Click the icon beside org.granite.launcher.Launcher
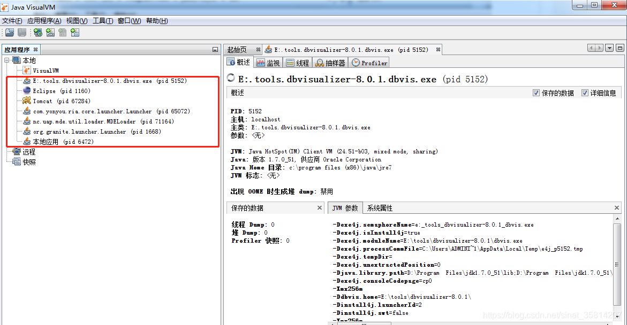 tap(27, 131)
